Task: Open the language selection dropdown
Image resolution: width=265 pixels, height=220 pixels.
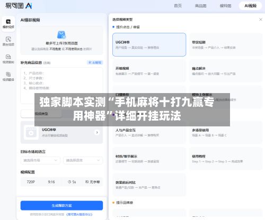Action: click(83, 160)
